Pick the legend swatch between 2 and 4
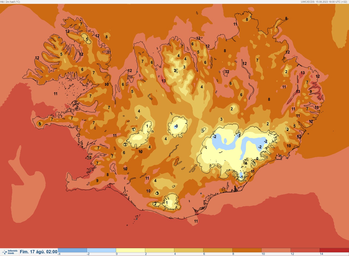 160,250
